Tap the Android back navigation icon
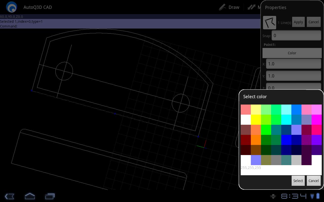The height and width of the screenshot is (202, 324). tap(9, 196)
